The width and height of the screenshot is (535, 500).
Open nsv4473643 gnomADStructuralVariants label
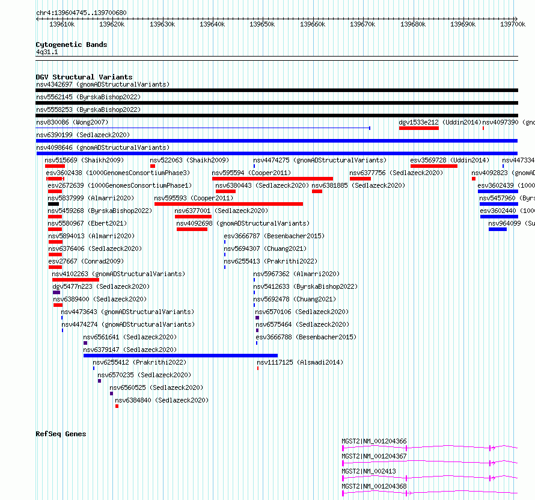coord(127,312)
